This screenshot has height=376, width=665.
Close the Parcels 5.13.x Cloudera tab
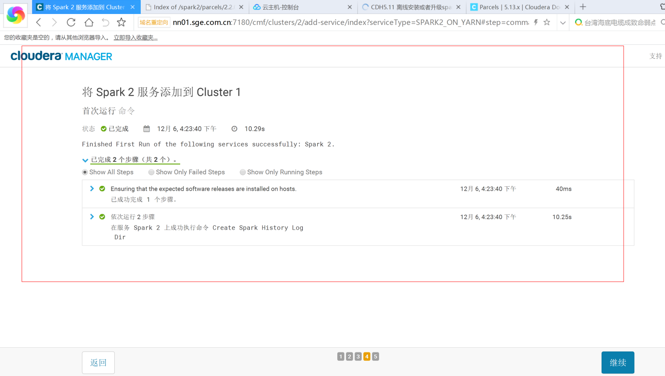click(567, 7)
